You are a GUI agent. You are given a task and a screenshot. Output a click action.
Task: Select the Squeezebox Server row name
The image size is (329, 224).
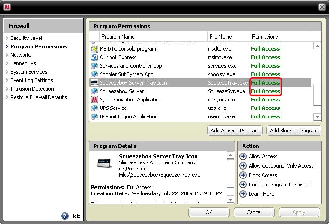(x=122, y=91)
